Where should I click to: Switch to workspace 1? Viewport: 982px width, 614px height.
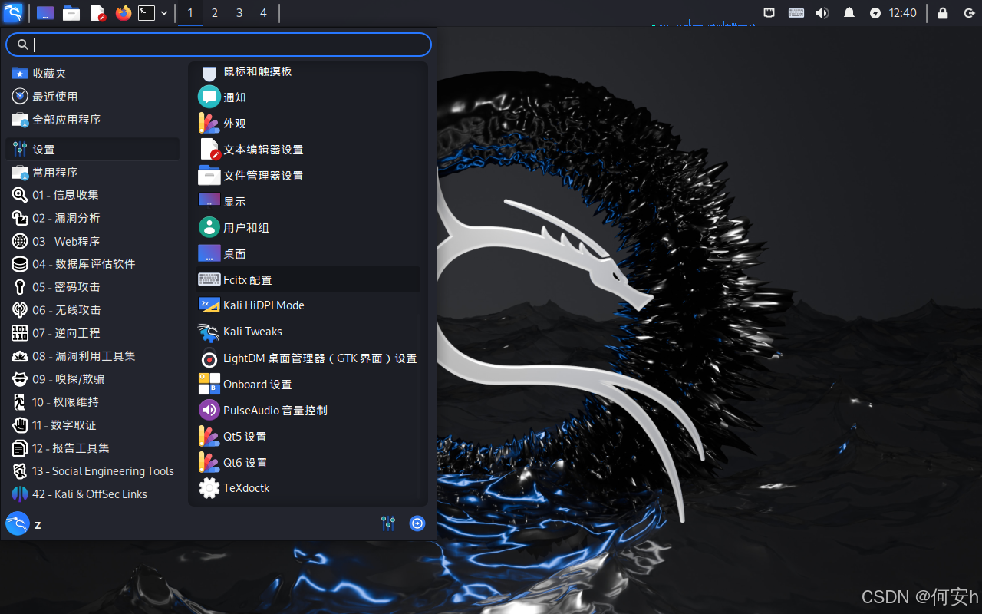[x=190, y=13]
